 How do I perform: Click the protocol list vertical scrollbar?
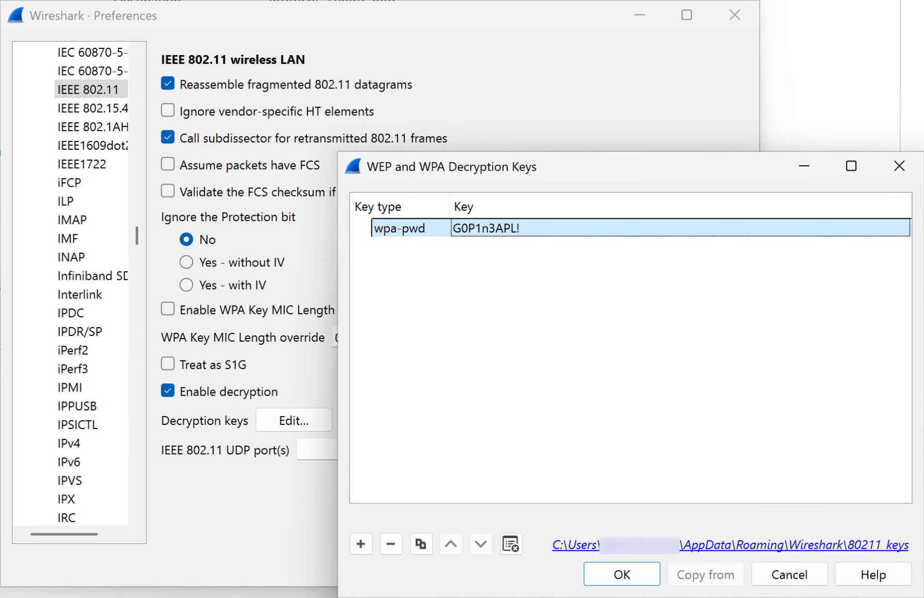[x=137, y=236]
